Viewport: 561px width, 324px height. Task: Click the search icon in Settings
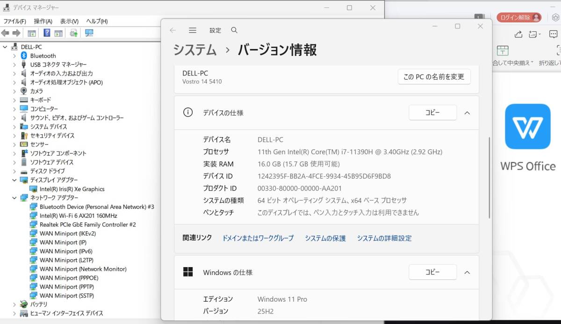234,30
